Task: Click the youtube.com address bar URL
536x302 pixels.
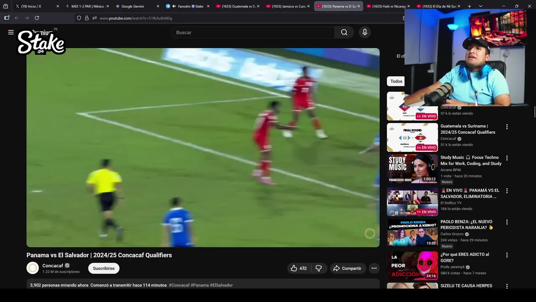Action: coord(136,18)
